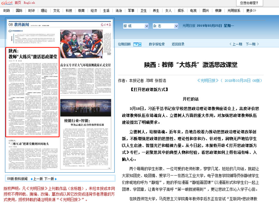Open the 报纸 newspaper dropdown

pyautogui.click(x=136, y=26)
